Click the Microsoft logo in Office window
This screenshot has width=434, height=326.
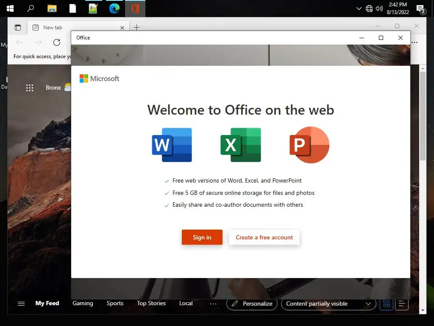pyautogui.click(x=99, y=79)
